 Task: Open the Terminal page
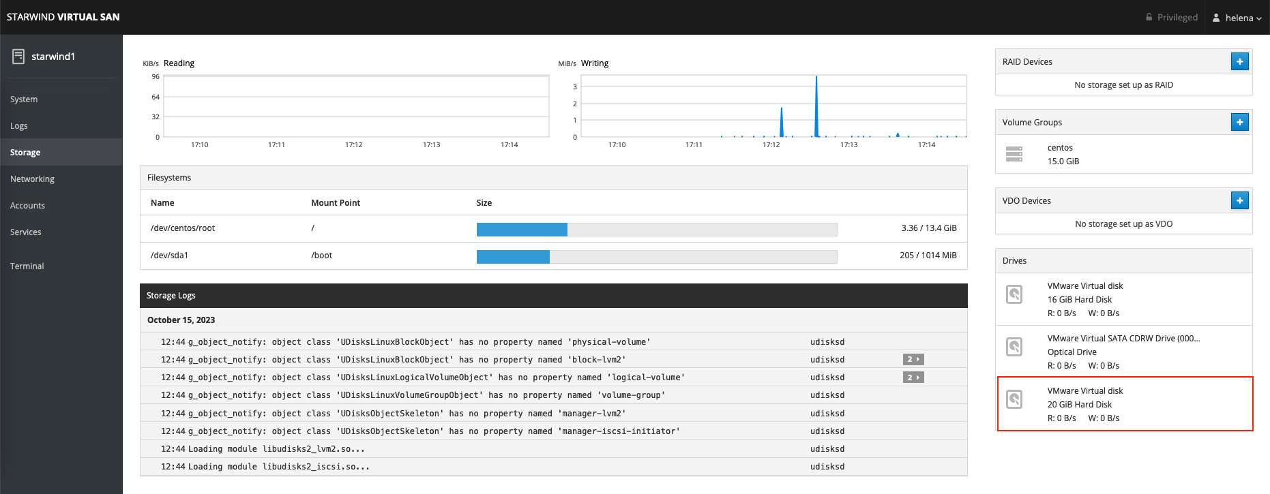27,266
